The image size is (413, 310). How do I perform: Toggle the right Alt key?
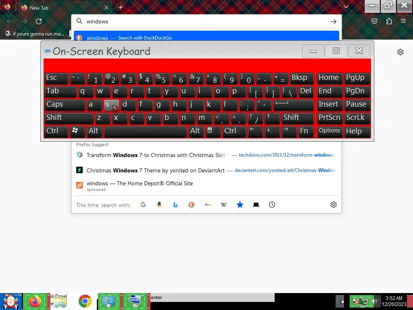pos(196,132)
